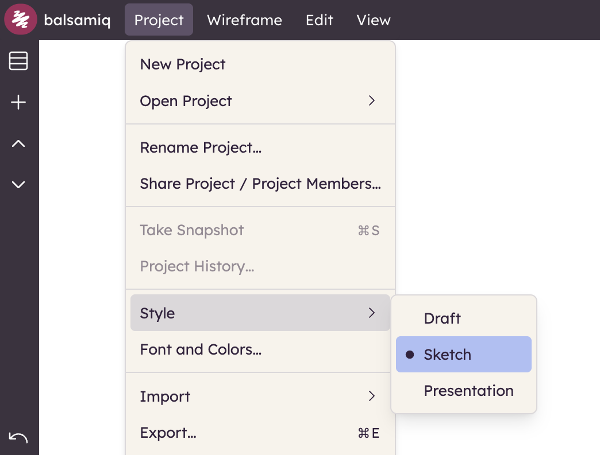Viewport: 600px width, 455px height.
Task: Click the plus icon to add wireframe
Action: (x=18, y=103)
